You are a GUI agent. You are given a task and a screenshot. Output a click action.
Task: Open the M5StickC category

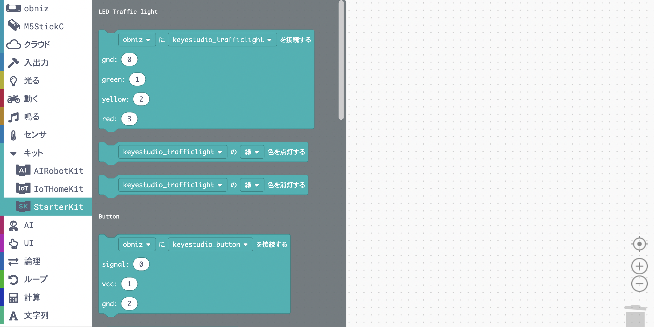[44, 27]
